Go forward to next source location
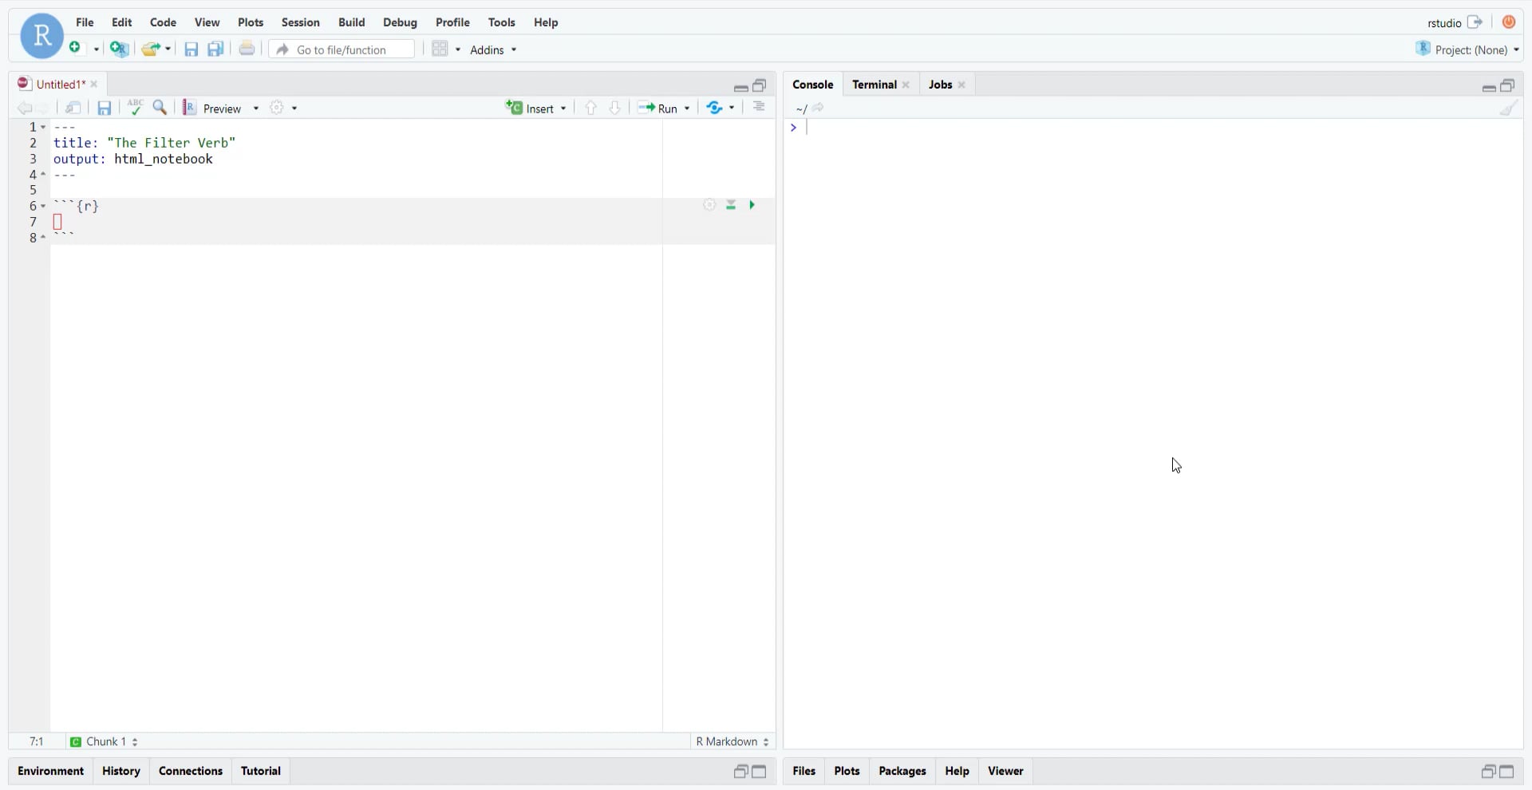The image size is (1532, 790). point(43,108)
